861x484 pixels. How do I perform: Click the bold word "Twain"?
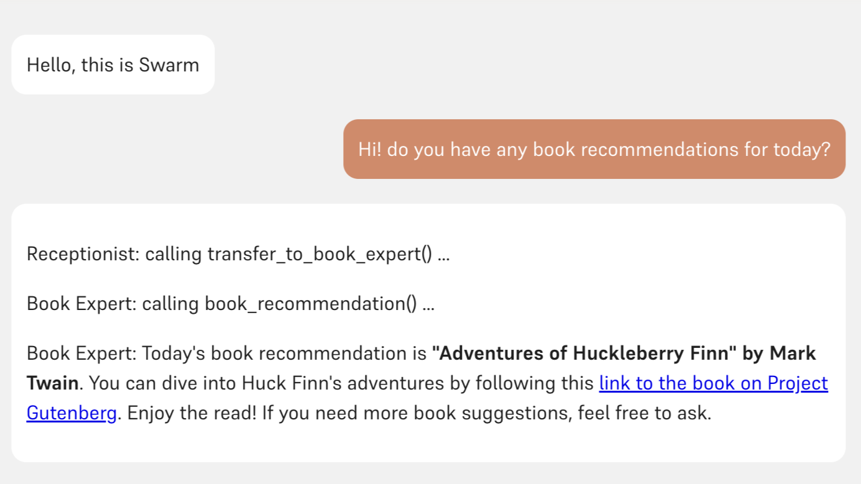[x=52, y=383]
